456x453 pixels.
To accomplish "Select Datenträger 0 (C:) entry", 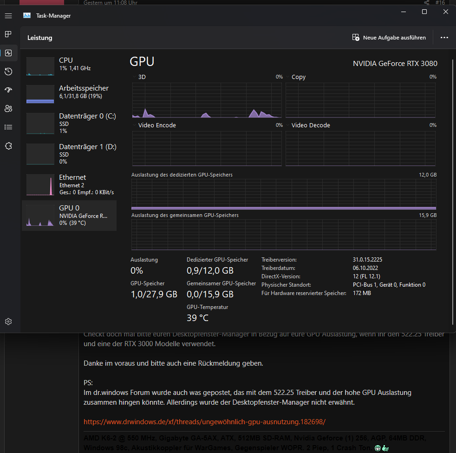I will 69,124.
